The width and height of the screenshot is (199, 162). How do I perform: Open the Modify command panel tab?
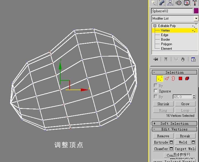[162, 3]
